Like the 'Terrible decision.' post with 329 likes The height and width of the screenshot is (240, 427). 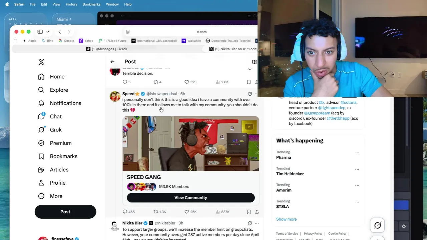[190, 82]
